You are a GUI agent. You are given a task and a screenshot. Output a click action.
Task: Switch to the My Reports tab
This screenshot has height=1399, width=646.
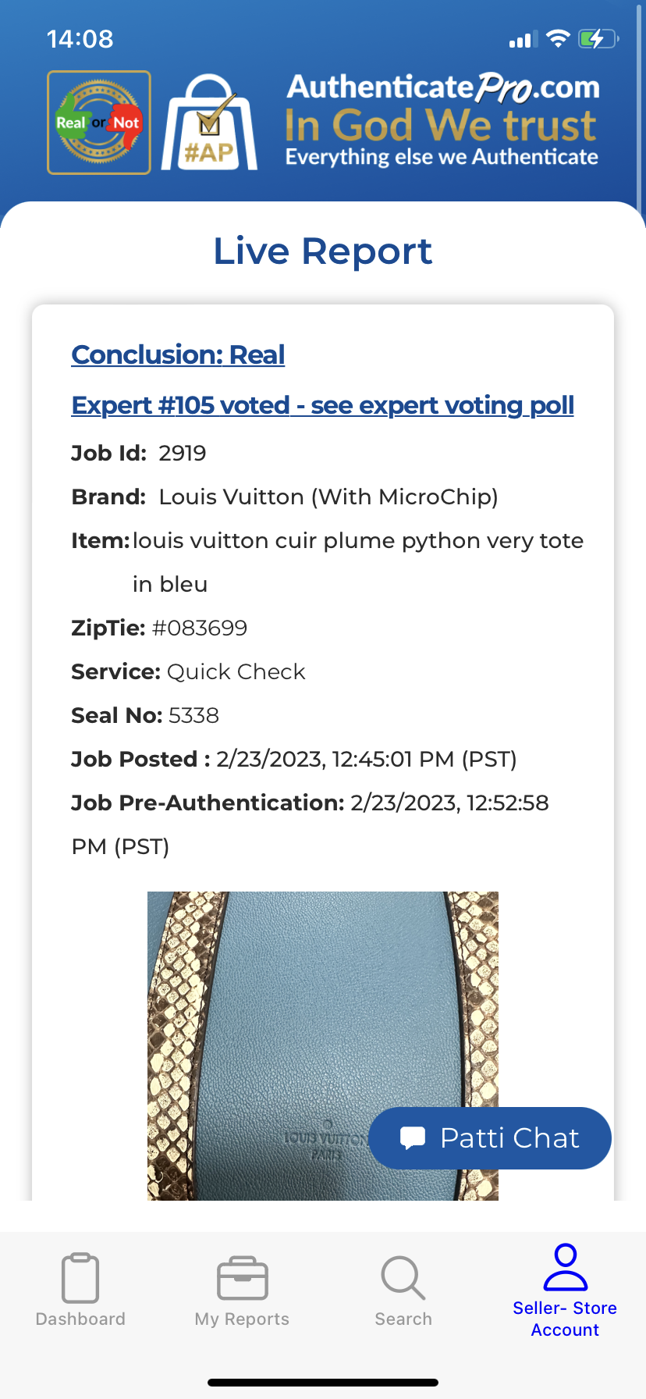(x=242, y=1290)
